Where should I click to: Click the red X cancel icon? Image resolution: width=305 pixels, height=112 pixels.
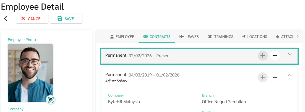(23, 18)
